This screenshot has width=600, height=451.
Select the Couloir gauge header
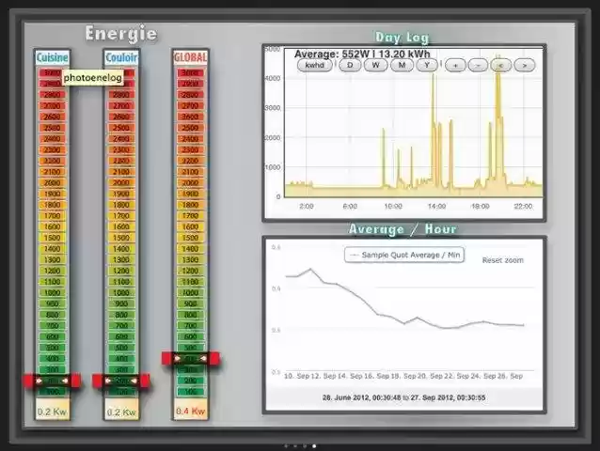[121, 57]
